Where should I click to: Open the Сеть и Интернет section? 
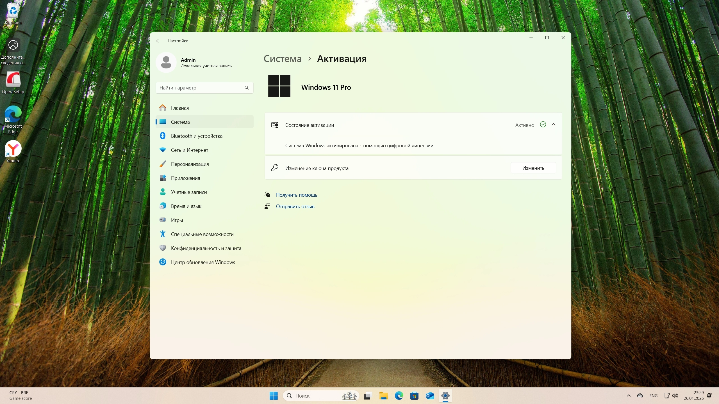click(x=189, y=150)
